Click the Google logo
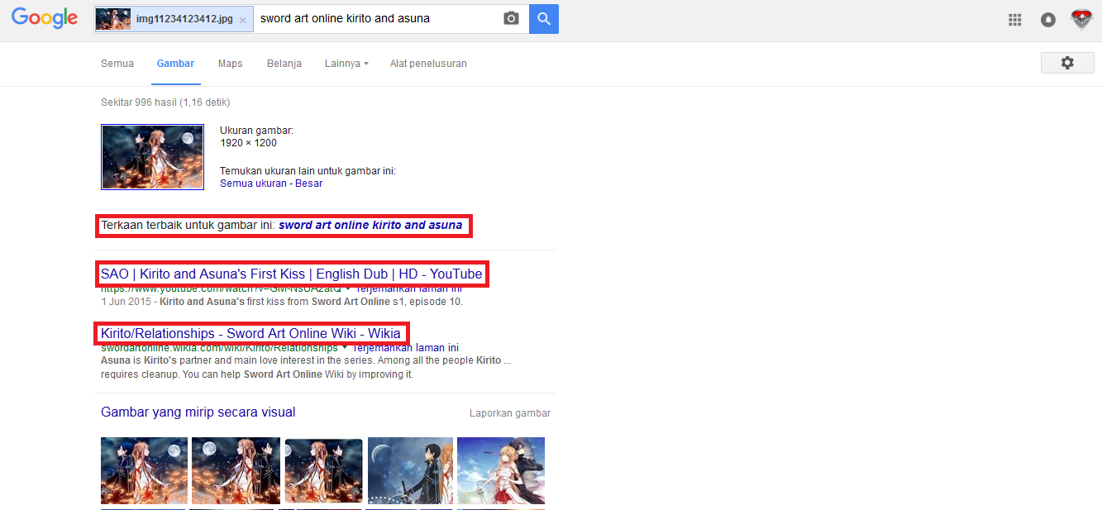The image size is (1102, 510). click(x=45, y=18)
